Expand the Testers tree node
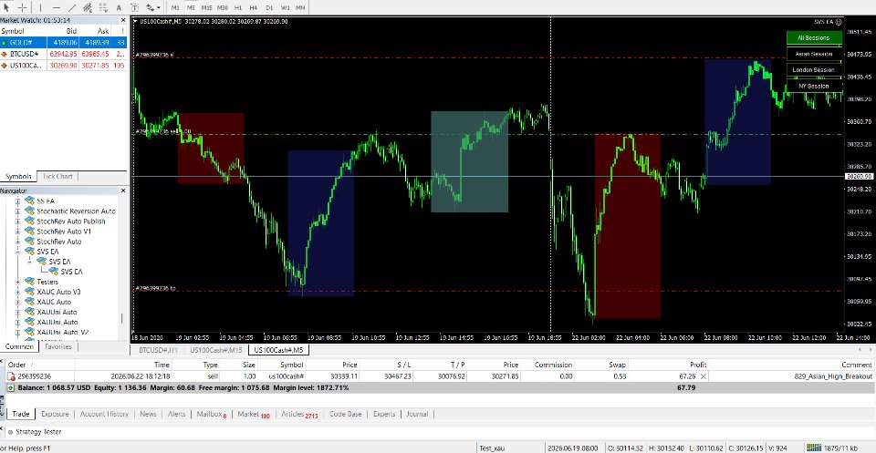Viewport: 876px width, 453px height. 17,282
